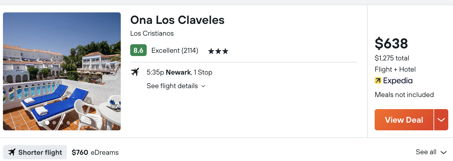The width and height of the screenshot is (453, 161).
Task: Click the Expedia provider name
Action: pyautogui.click(x=398, y=80)
